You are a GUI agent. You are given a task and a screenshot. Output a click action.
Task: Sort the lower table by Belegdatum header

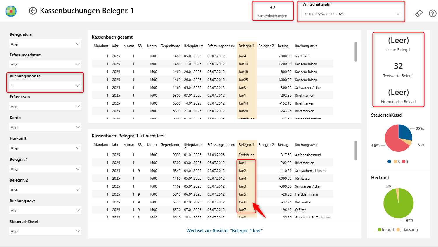tap(194, 145)
